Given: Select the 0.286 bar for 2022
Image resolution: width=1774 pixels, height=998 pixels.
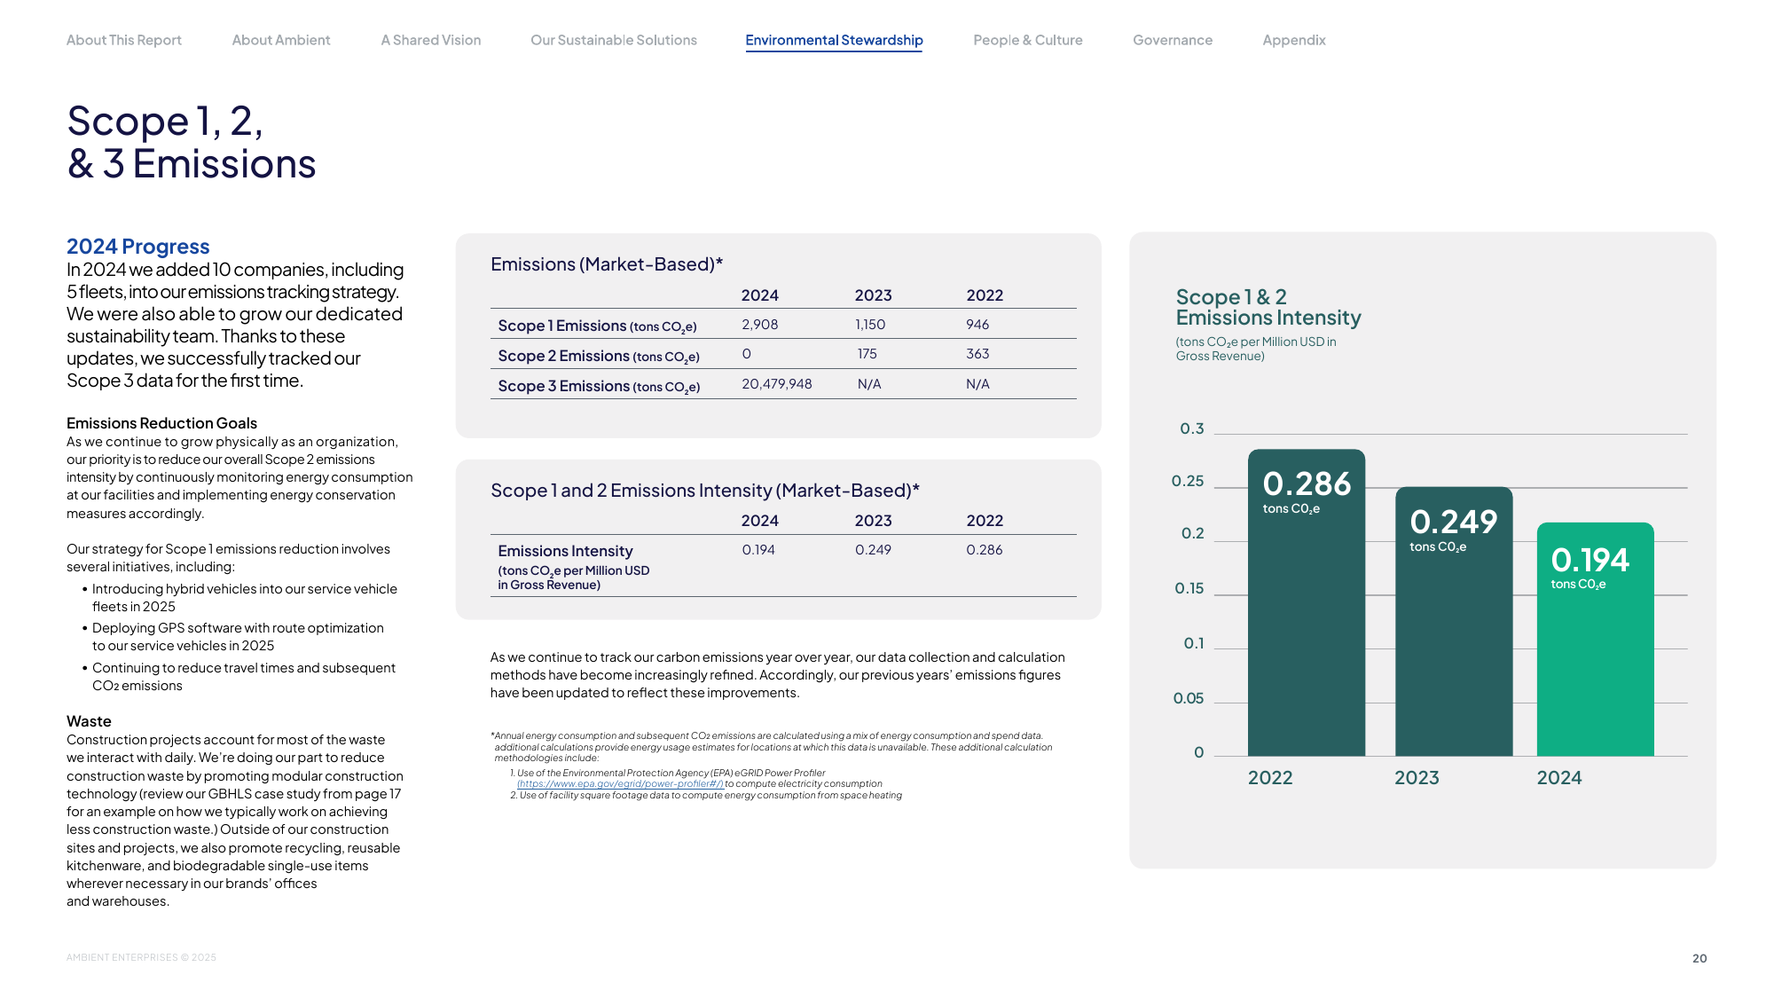Looking at the screenshot, I should pyautogui.click(x=1307, y=602).
